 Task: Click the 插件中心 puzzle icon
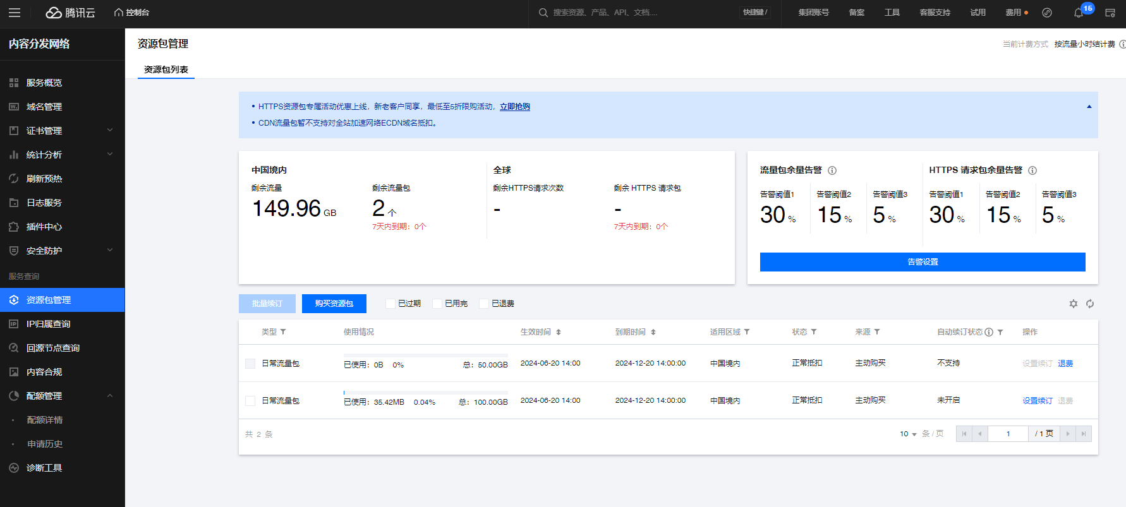pos(14,227)
